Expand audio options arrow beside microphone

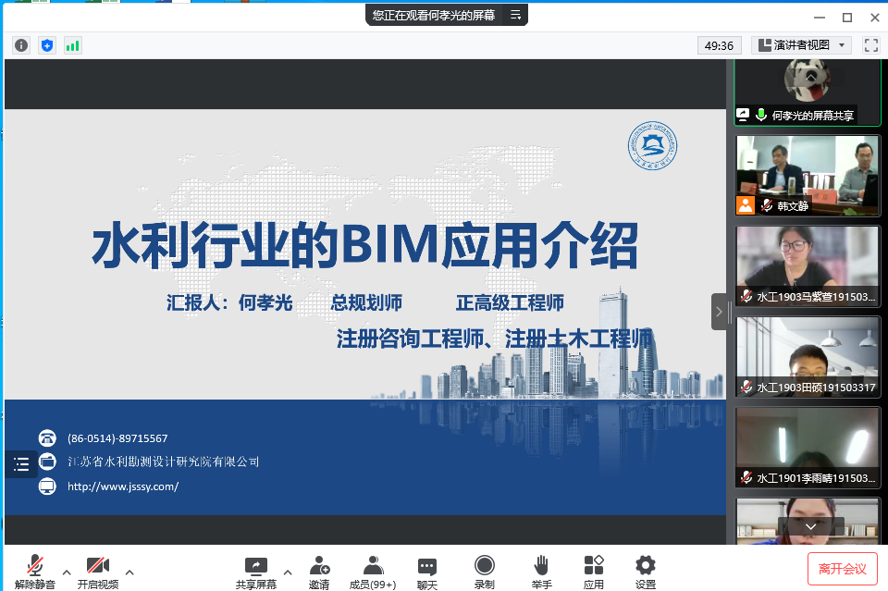pyautogui.click(x=67, y=572)
